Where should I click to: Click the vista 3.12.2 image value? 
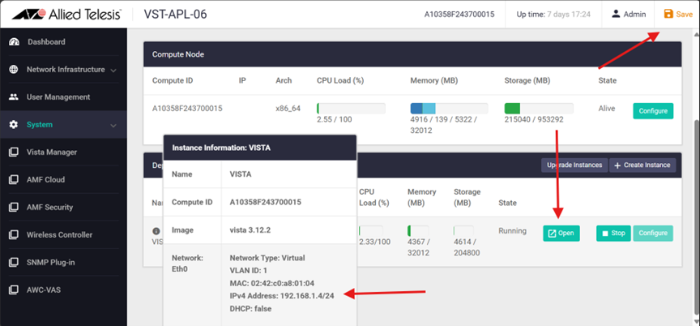[250, 230]
